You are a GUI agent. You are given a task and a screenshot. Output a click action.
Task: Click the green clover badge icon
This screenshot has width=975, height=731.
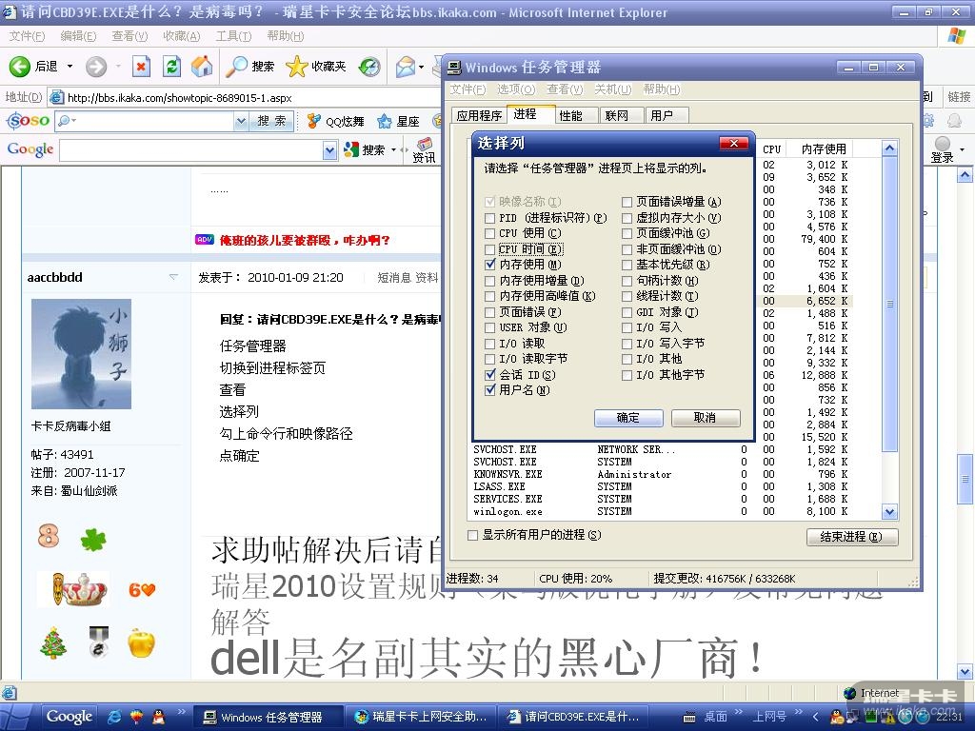click(x=94, y=540)
